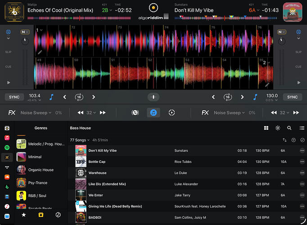Open deck 1 key 2B dropdown
The height and width of the screenshot is (225, 307).
tap(107, 10)
